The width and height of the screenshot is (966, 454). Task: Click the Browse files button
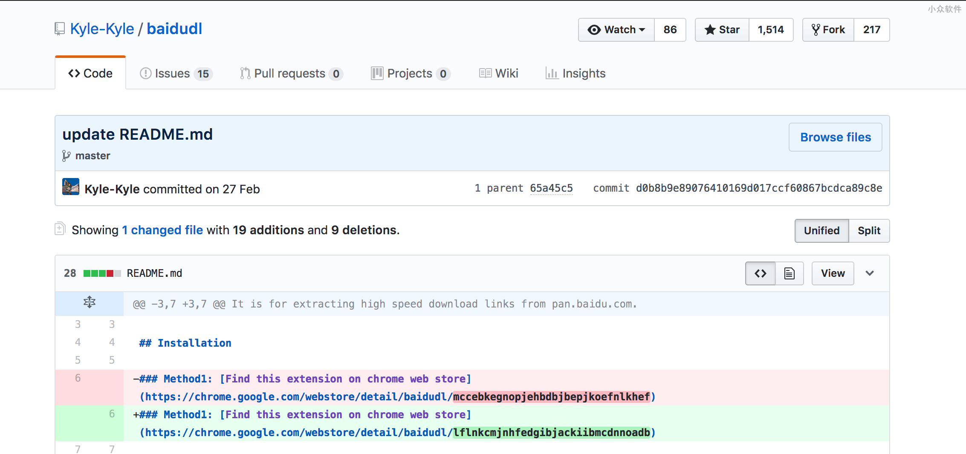point(836,137)
